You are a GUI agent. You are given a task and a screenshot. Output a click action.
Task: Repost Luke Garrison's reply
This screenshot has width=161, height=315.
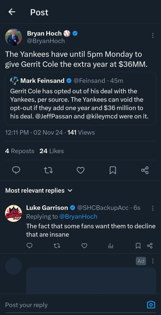(x=57, y=246)
